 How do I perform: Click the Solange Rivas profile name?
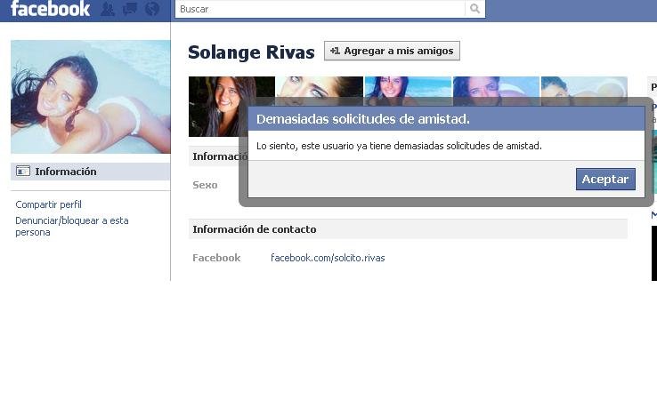pyautogui.click(x=251, y=52)
